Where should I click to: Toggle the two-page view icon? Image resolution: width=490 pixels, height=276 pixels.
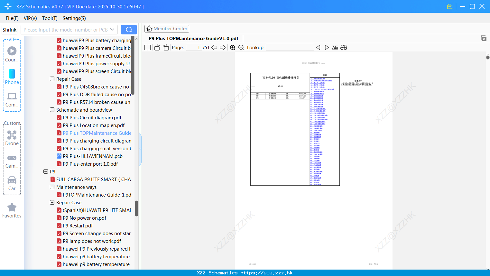click(x=147, y=47)
